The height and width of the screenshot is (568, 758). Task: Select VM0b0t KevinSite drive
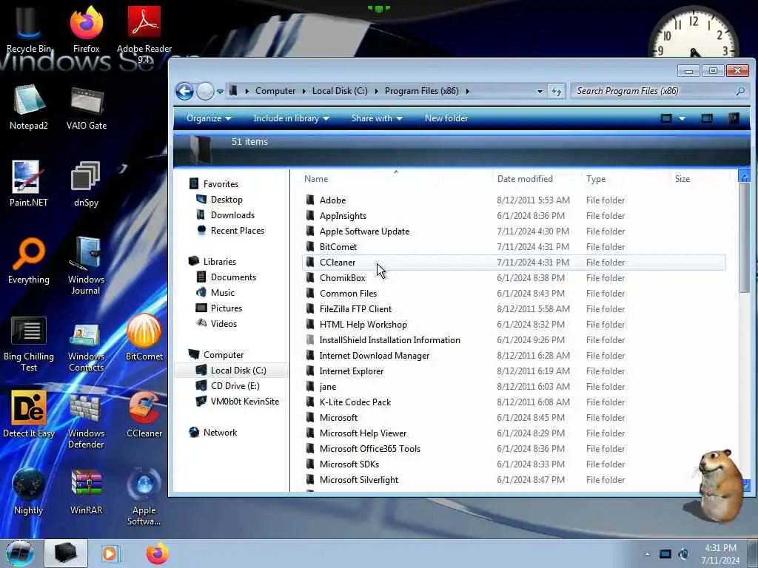244,402
